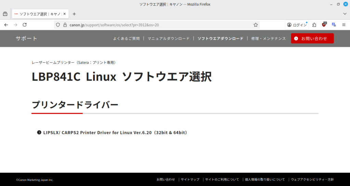This screenshot has height=186, width=350.
Task: Reload the current page
Action: (25, 25)
